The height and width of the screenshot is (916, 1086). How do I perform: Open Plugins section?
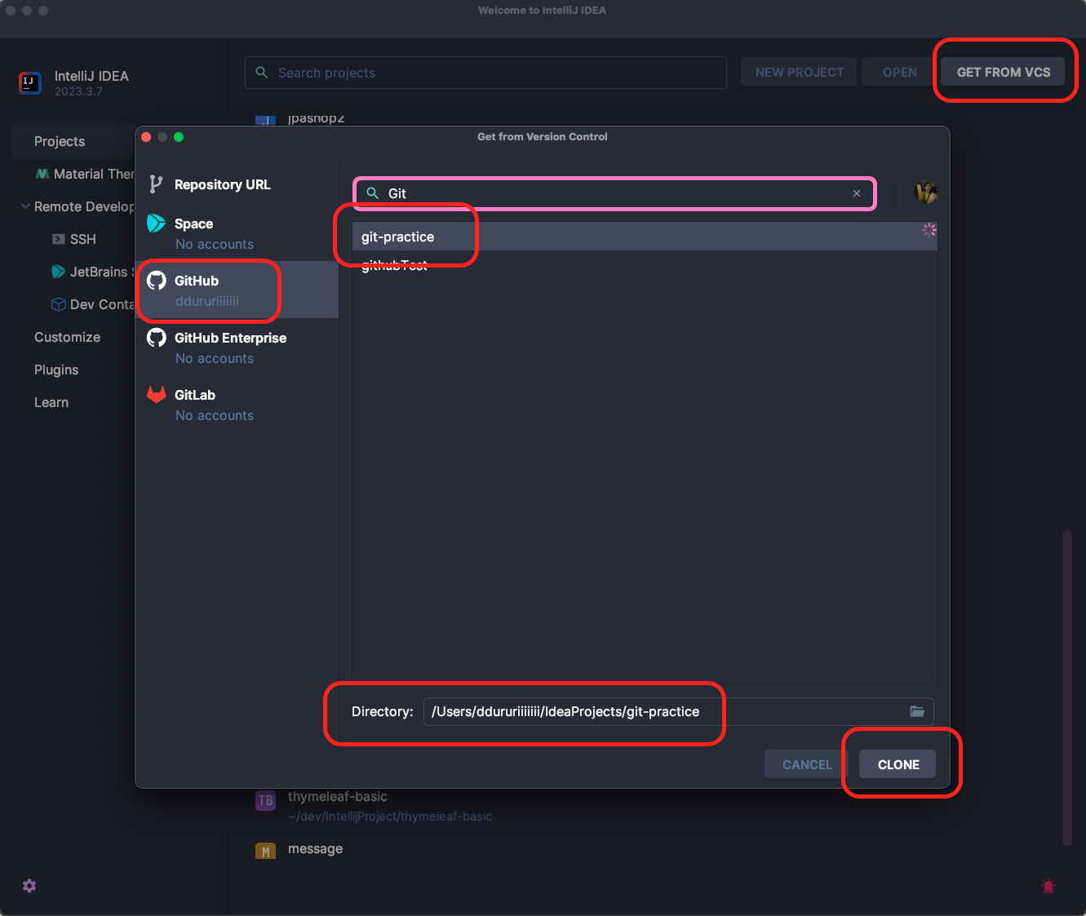click(x=56, y=369)
